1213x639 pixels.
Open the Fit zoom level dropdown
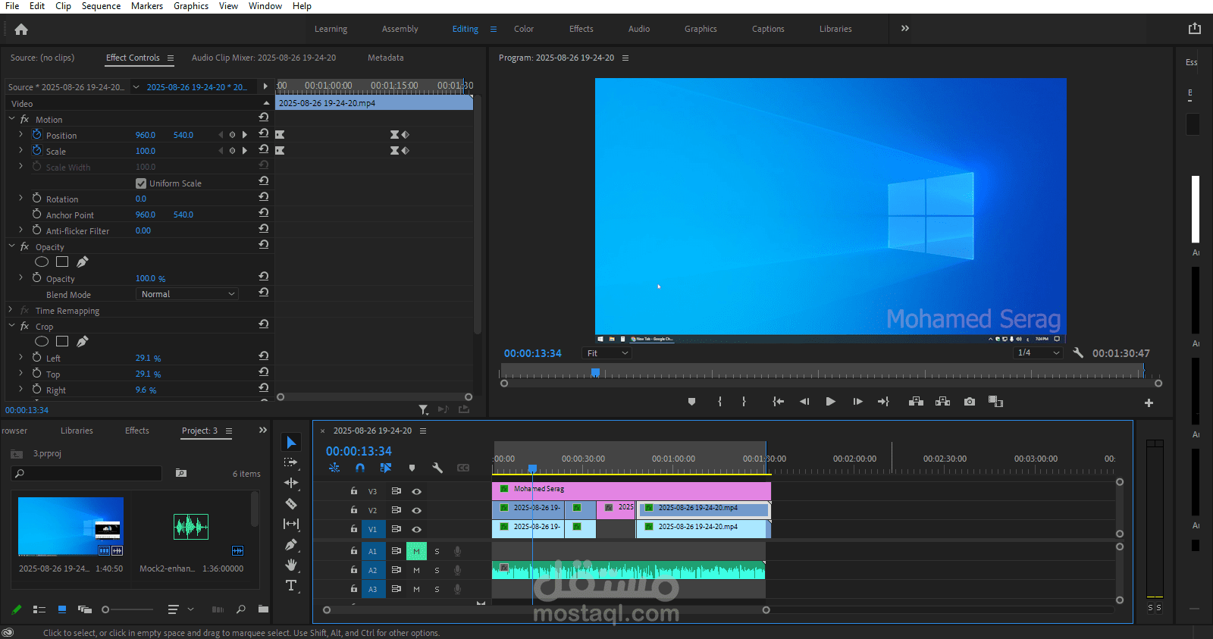(x=606, y=353)
